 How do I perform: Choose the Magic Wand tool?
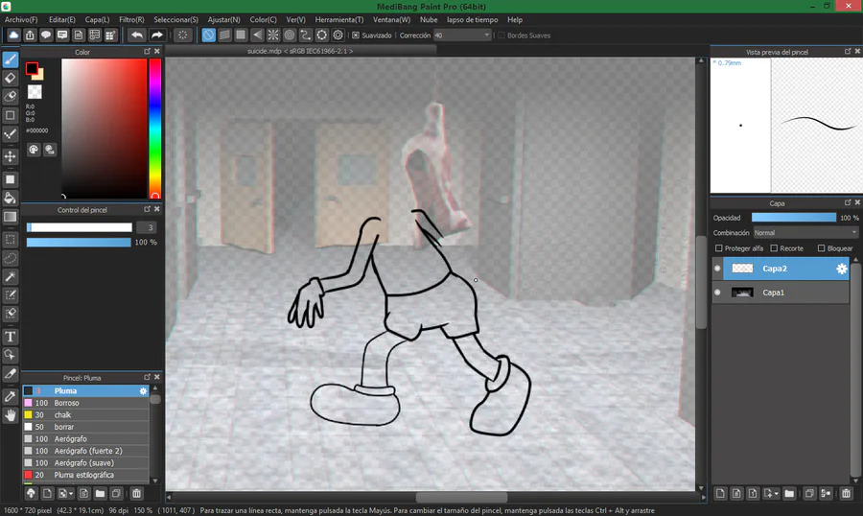(10, 276)
